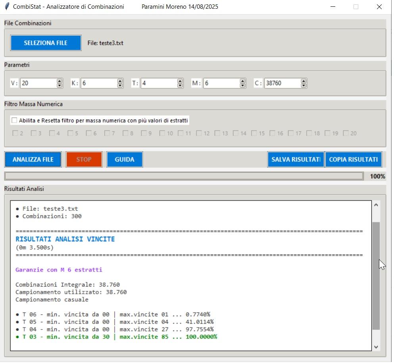This screenshot has width=394, height=364.
Task: Tick the checkbox labeled 7
Action: (107, 134)
